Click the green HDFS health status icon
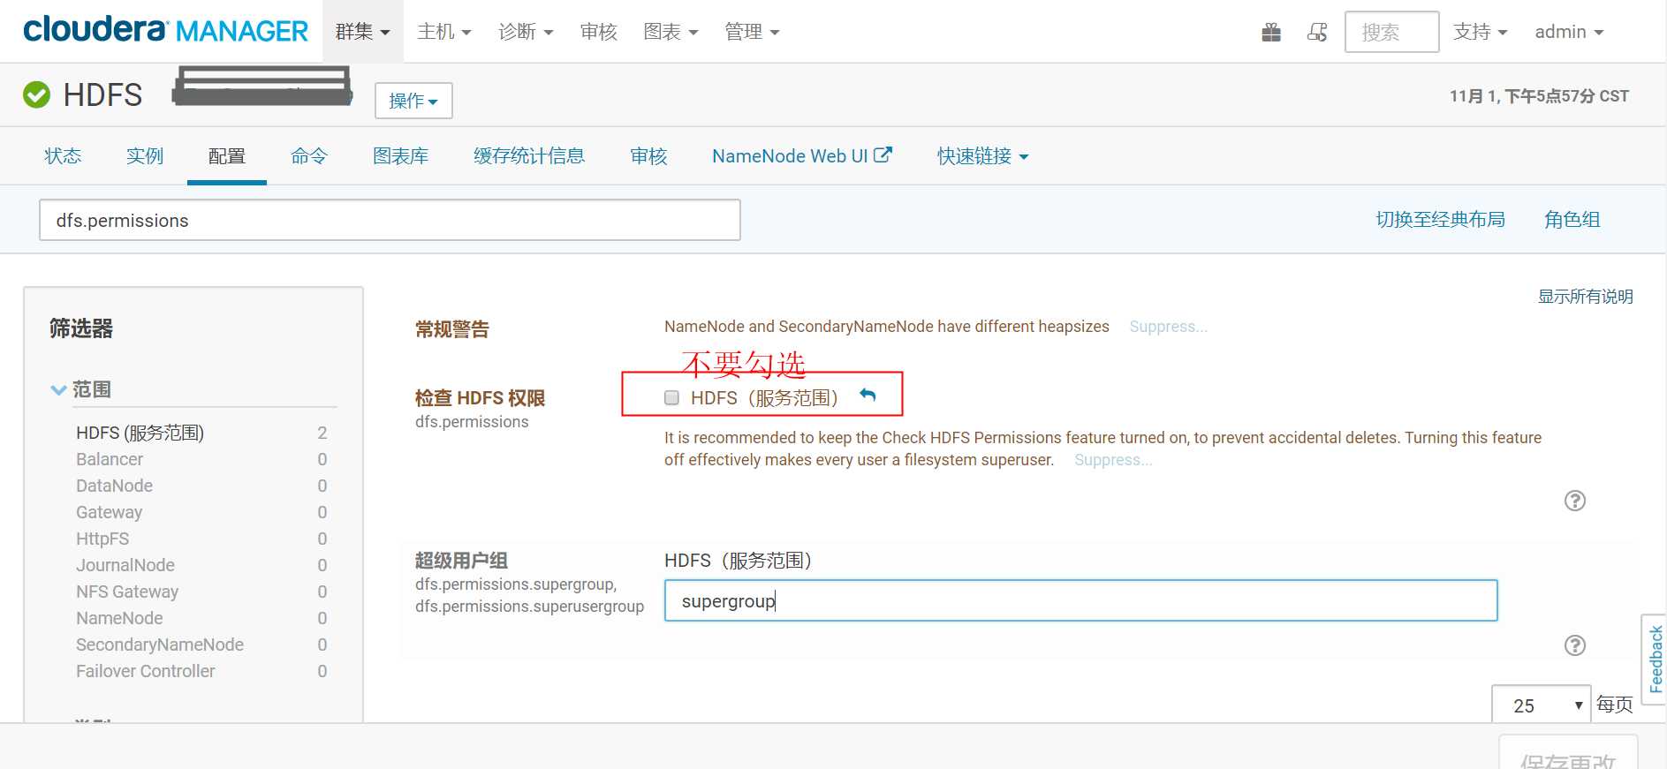The image size is (1667, 769). [36, 94]
